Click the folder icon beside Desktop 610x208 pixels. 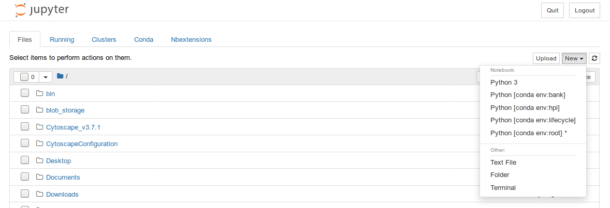(39, 161)
